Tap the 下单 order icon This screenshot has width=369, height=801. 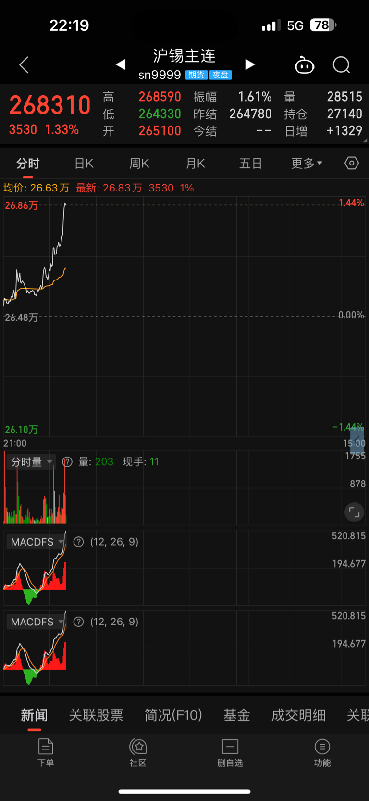(46, 753)
